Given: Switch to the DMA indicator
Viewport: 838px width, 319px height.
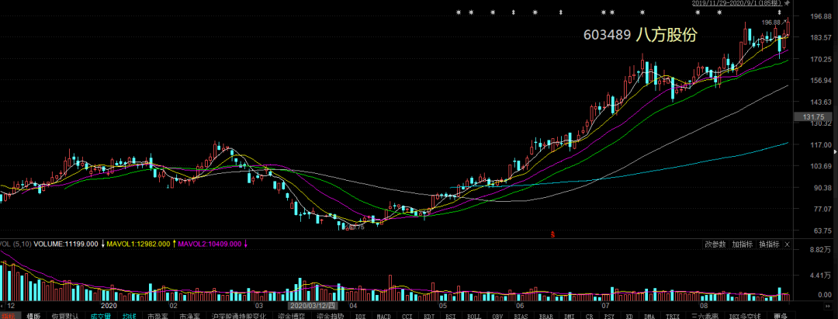Looking at the screenshot, I should pos(649,316).
